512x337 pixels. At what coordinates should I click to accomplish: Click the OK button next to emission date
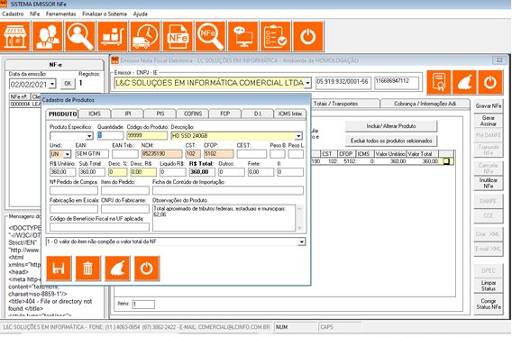point(68,84)
